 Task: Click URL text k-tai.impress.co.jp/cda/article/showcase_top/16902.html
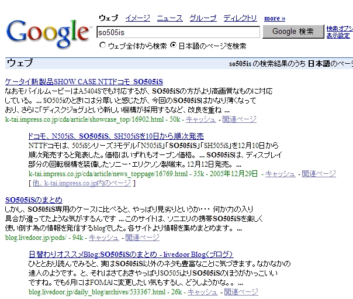click(x=84, y=119)
